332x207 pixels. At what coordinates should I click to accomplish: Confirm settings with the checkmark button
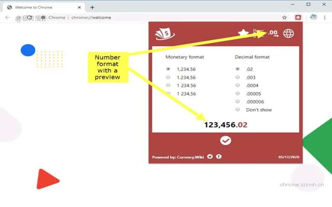(225, 141)
